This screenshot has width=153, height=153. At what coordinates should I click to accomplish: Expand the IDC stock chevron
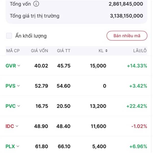coord(17,126)
